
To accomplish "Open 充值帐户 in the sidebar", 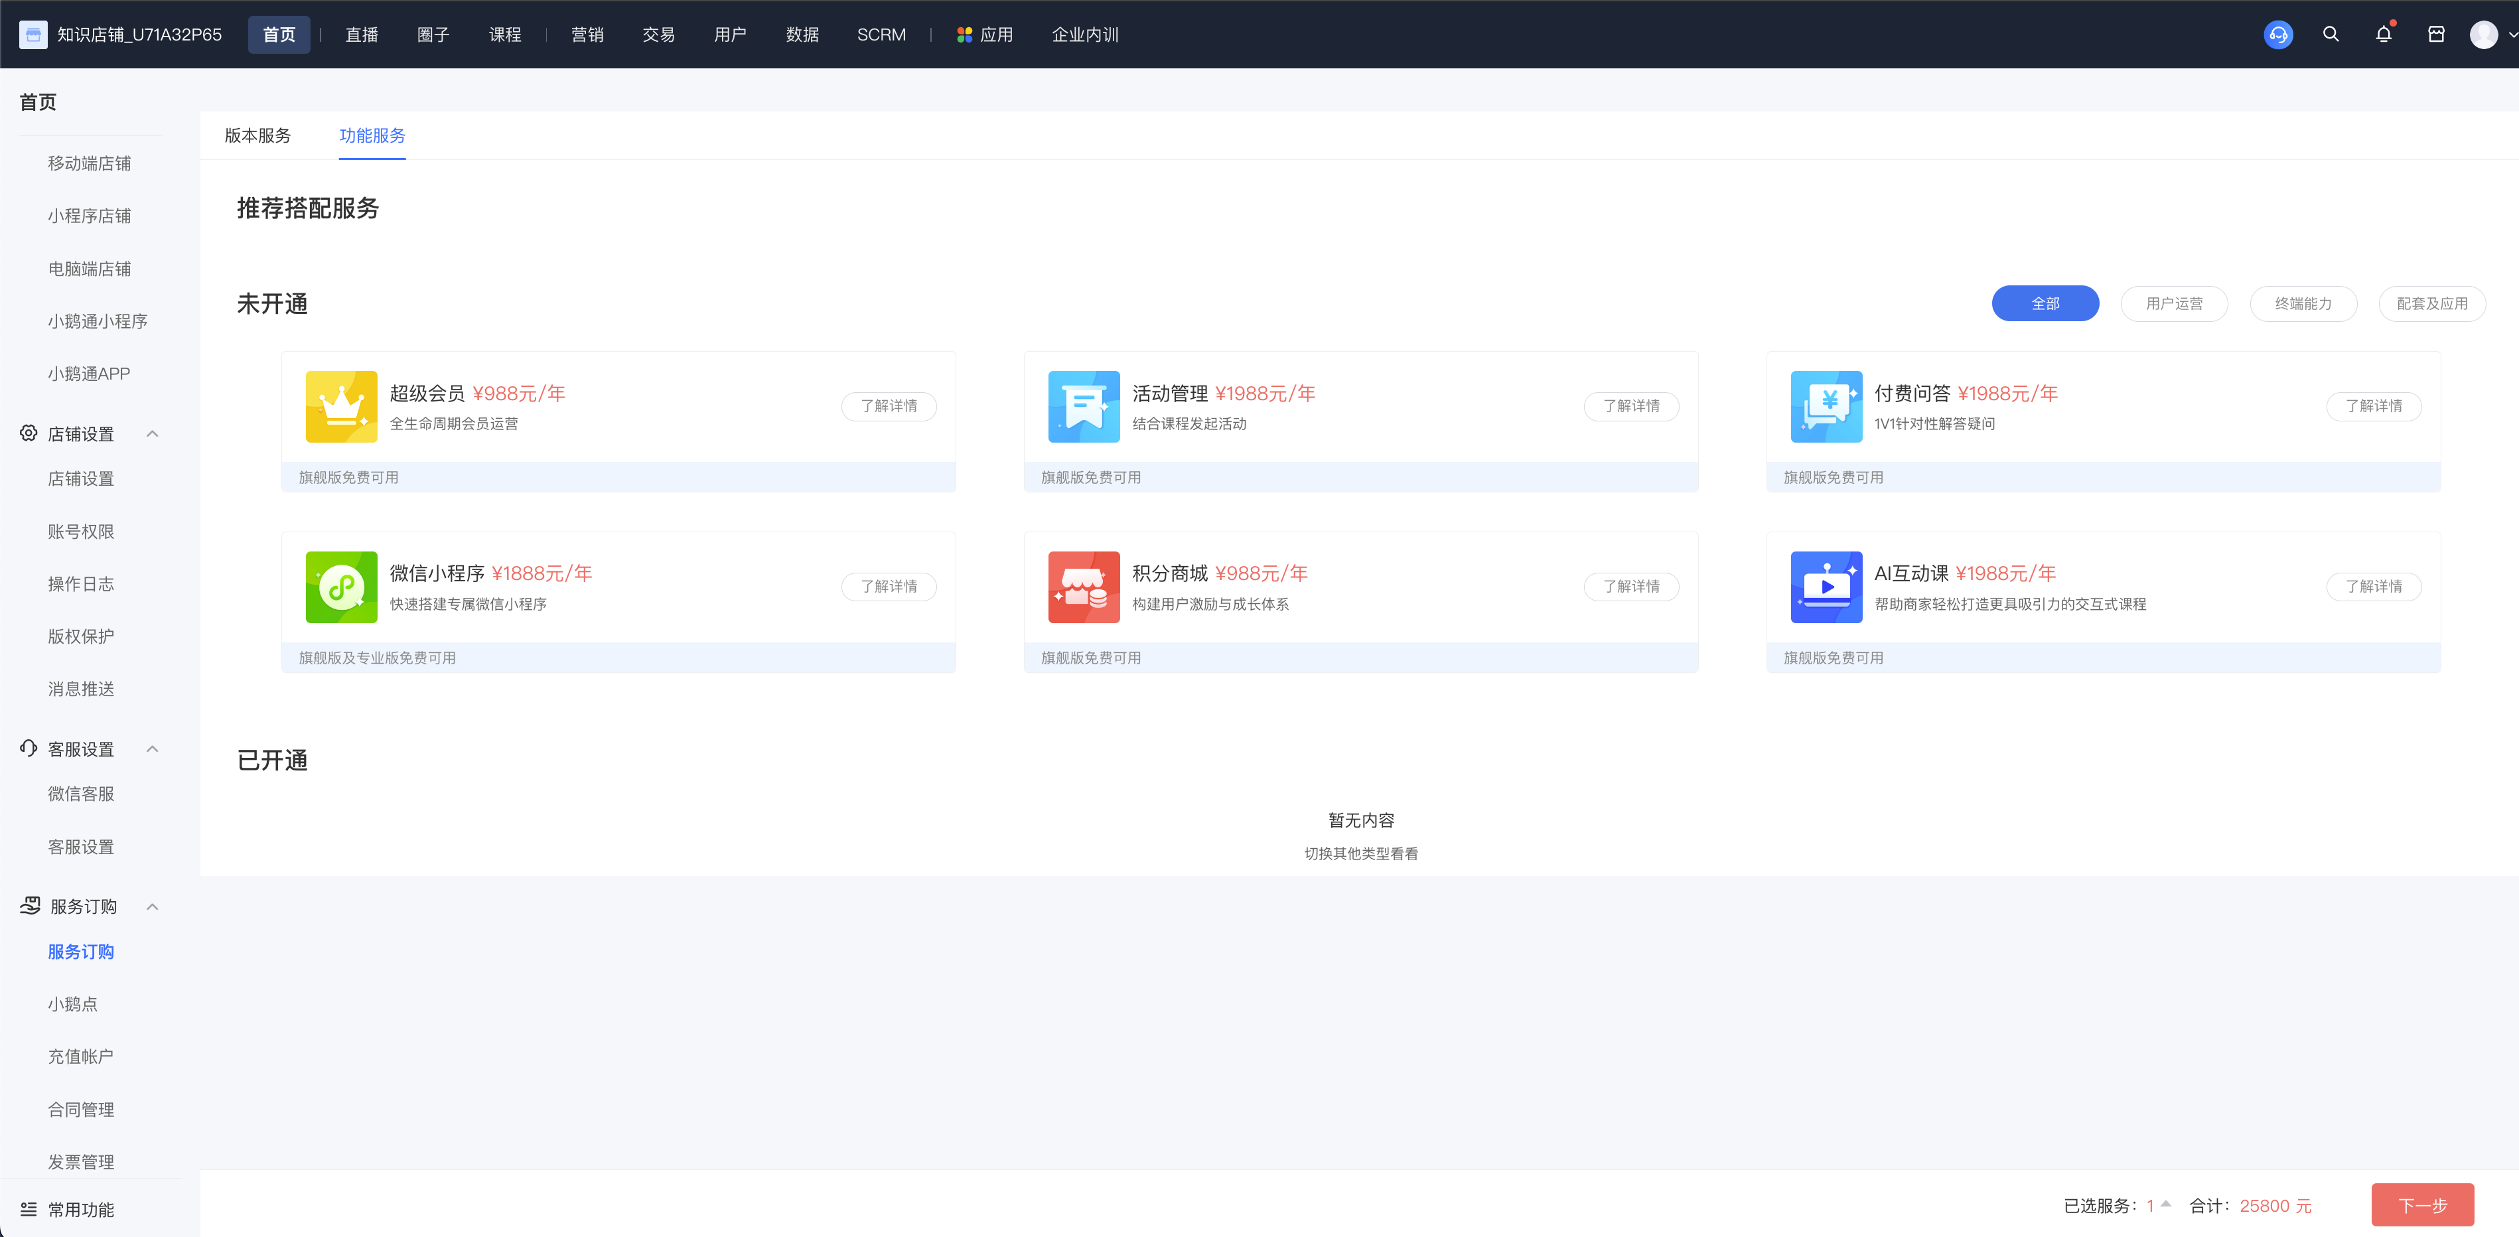I will click(80, 1056).
